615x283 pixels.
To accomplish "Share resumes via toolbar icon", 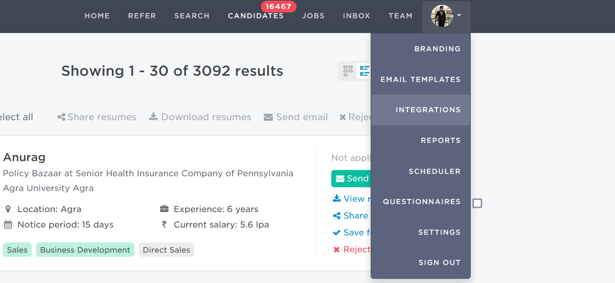I will pyautogui.click(x=97, y=117).
